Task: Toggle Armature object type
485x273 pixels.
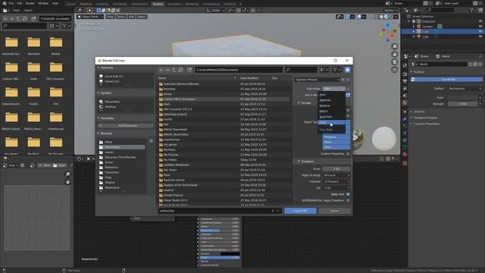Action: (336, 136)
